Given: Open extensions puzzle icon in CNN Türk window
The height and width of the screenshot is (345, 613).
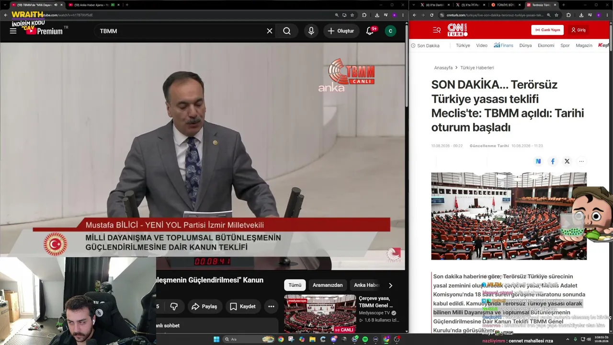Looking at the screenshot, I should (x=568, y=15).
